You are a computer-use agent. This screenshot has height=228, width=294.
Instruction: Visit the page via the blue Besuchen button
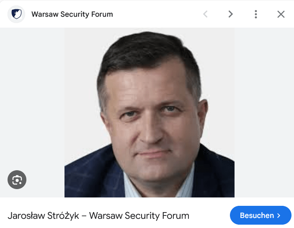pyautogui.click(x=260, y=215)
